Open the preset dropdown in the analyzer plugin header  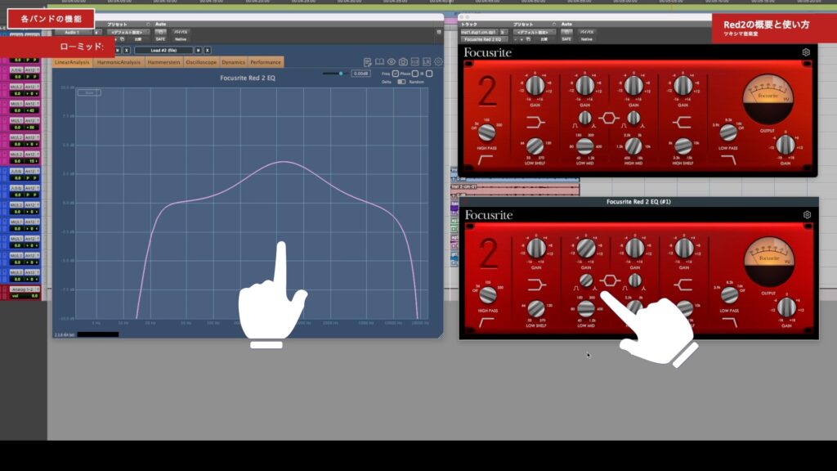pyautogui.click(x=127, y=32)
